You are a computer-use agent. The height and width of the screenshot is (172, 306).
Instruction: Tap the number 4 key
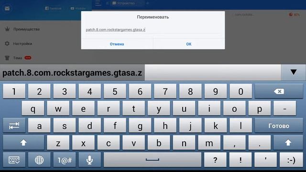click(89, 91)
